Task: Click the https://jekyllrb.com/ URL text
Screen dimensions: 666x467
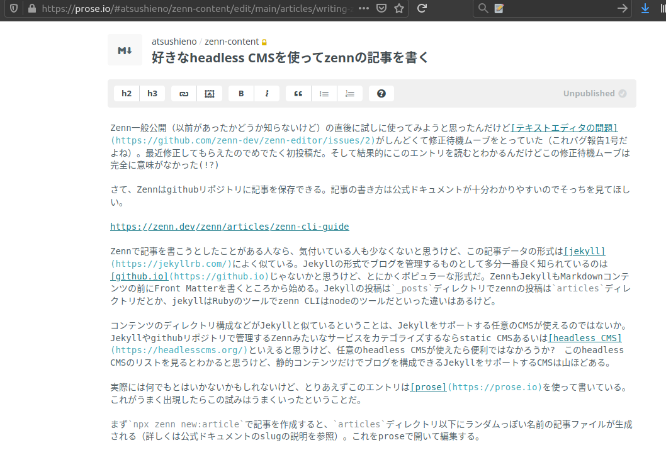Action: (171, 264)
